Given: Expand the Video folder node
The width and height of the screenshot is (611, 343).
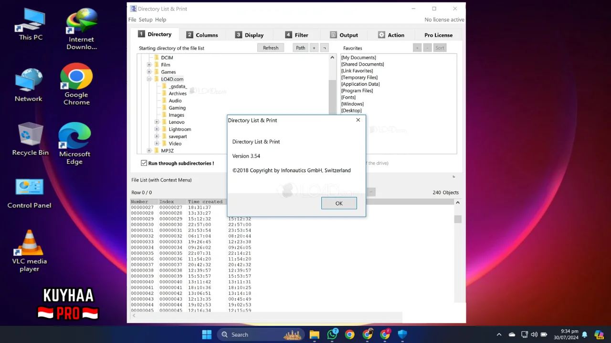Looking at the screenshot, I should pyautogui.click(x=157, y=143).
